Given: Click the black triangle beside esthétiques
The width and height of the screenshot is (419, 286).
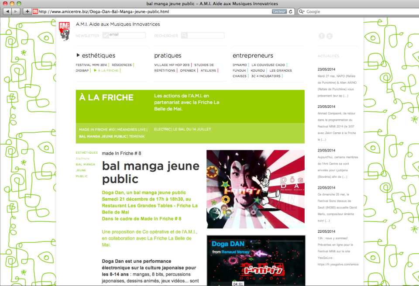Looking at the screenshot, I should click(x=78, y=55).
